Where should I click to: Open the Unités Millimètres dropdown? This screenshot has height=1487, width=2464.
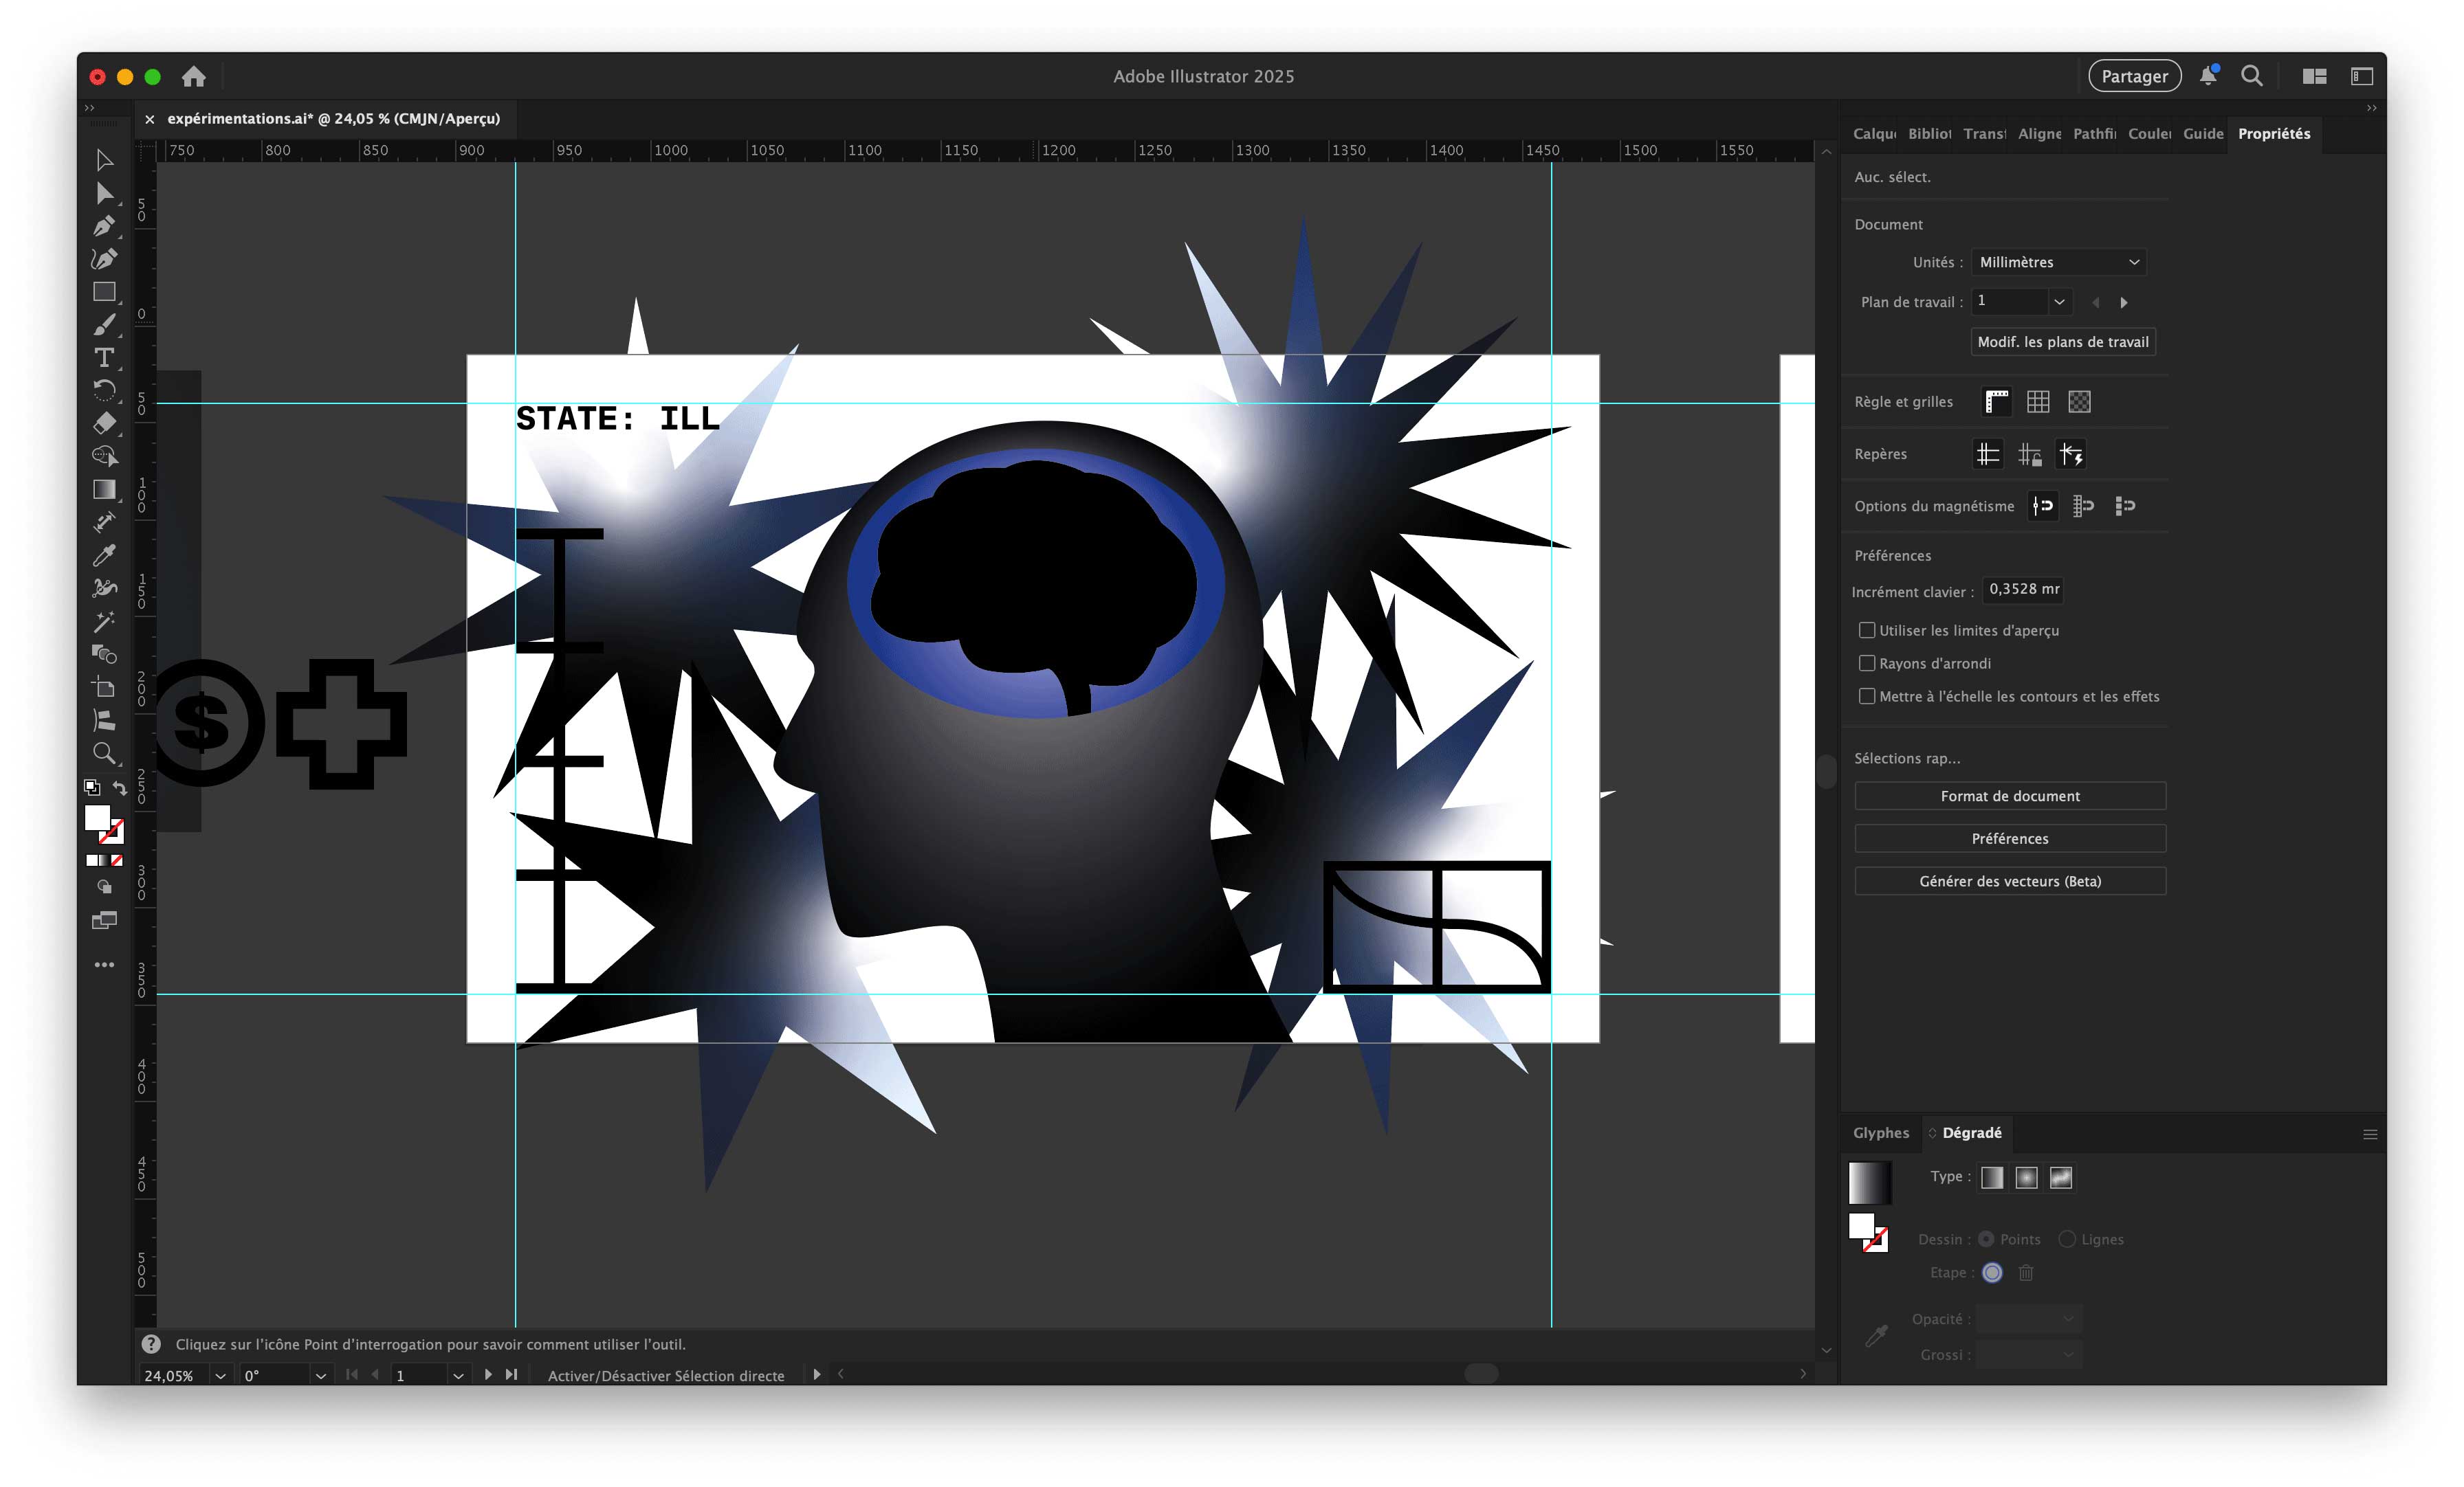pos(2058,262)
